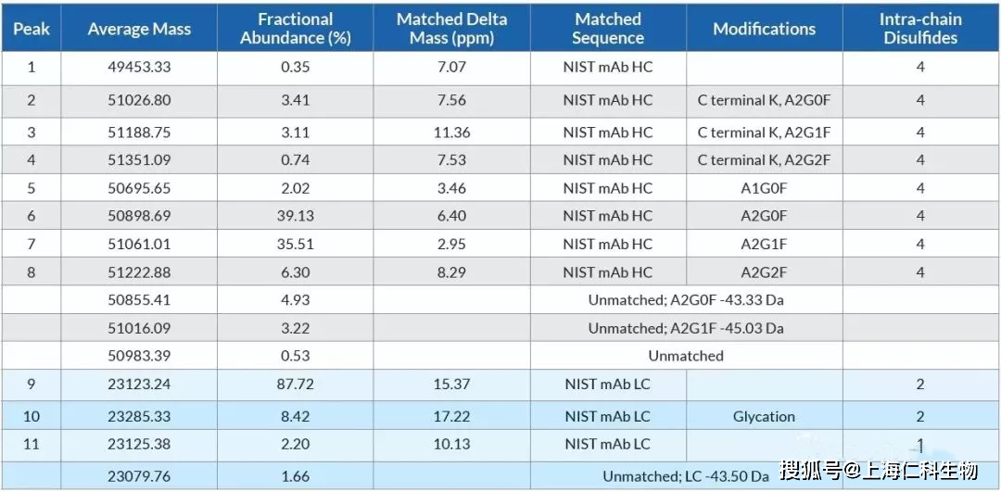The image size is (1001, 492).
Task: Select the 87.72 abundance cell
Action: coord(295,385)
